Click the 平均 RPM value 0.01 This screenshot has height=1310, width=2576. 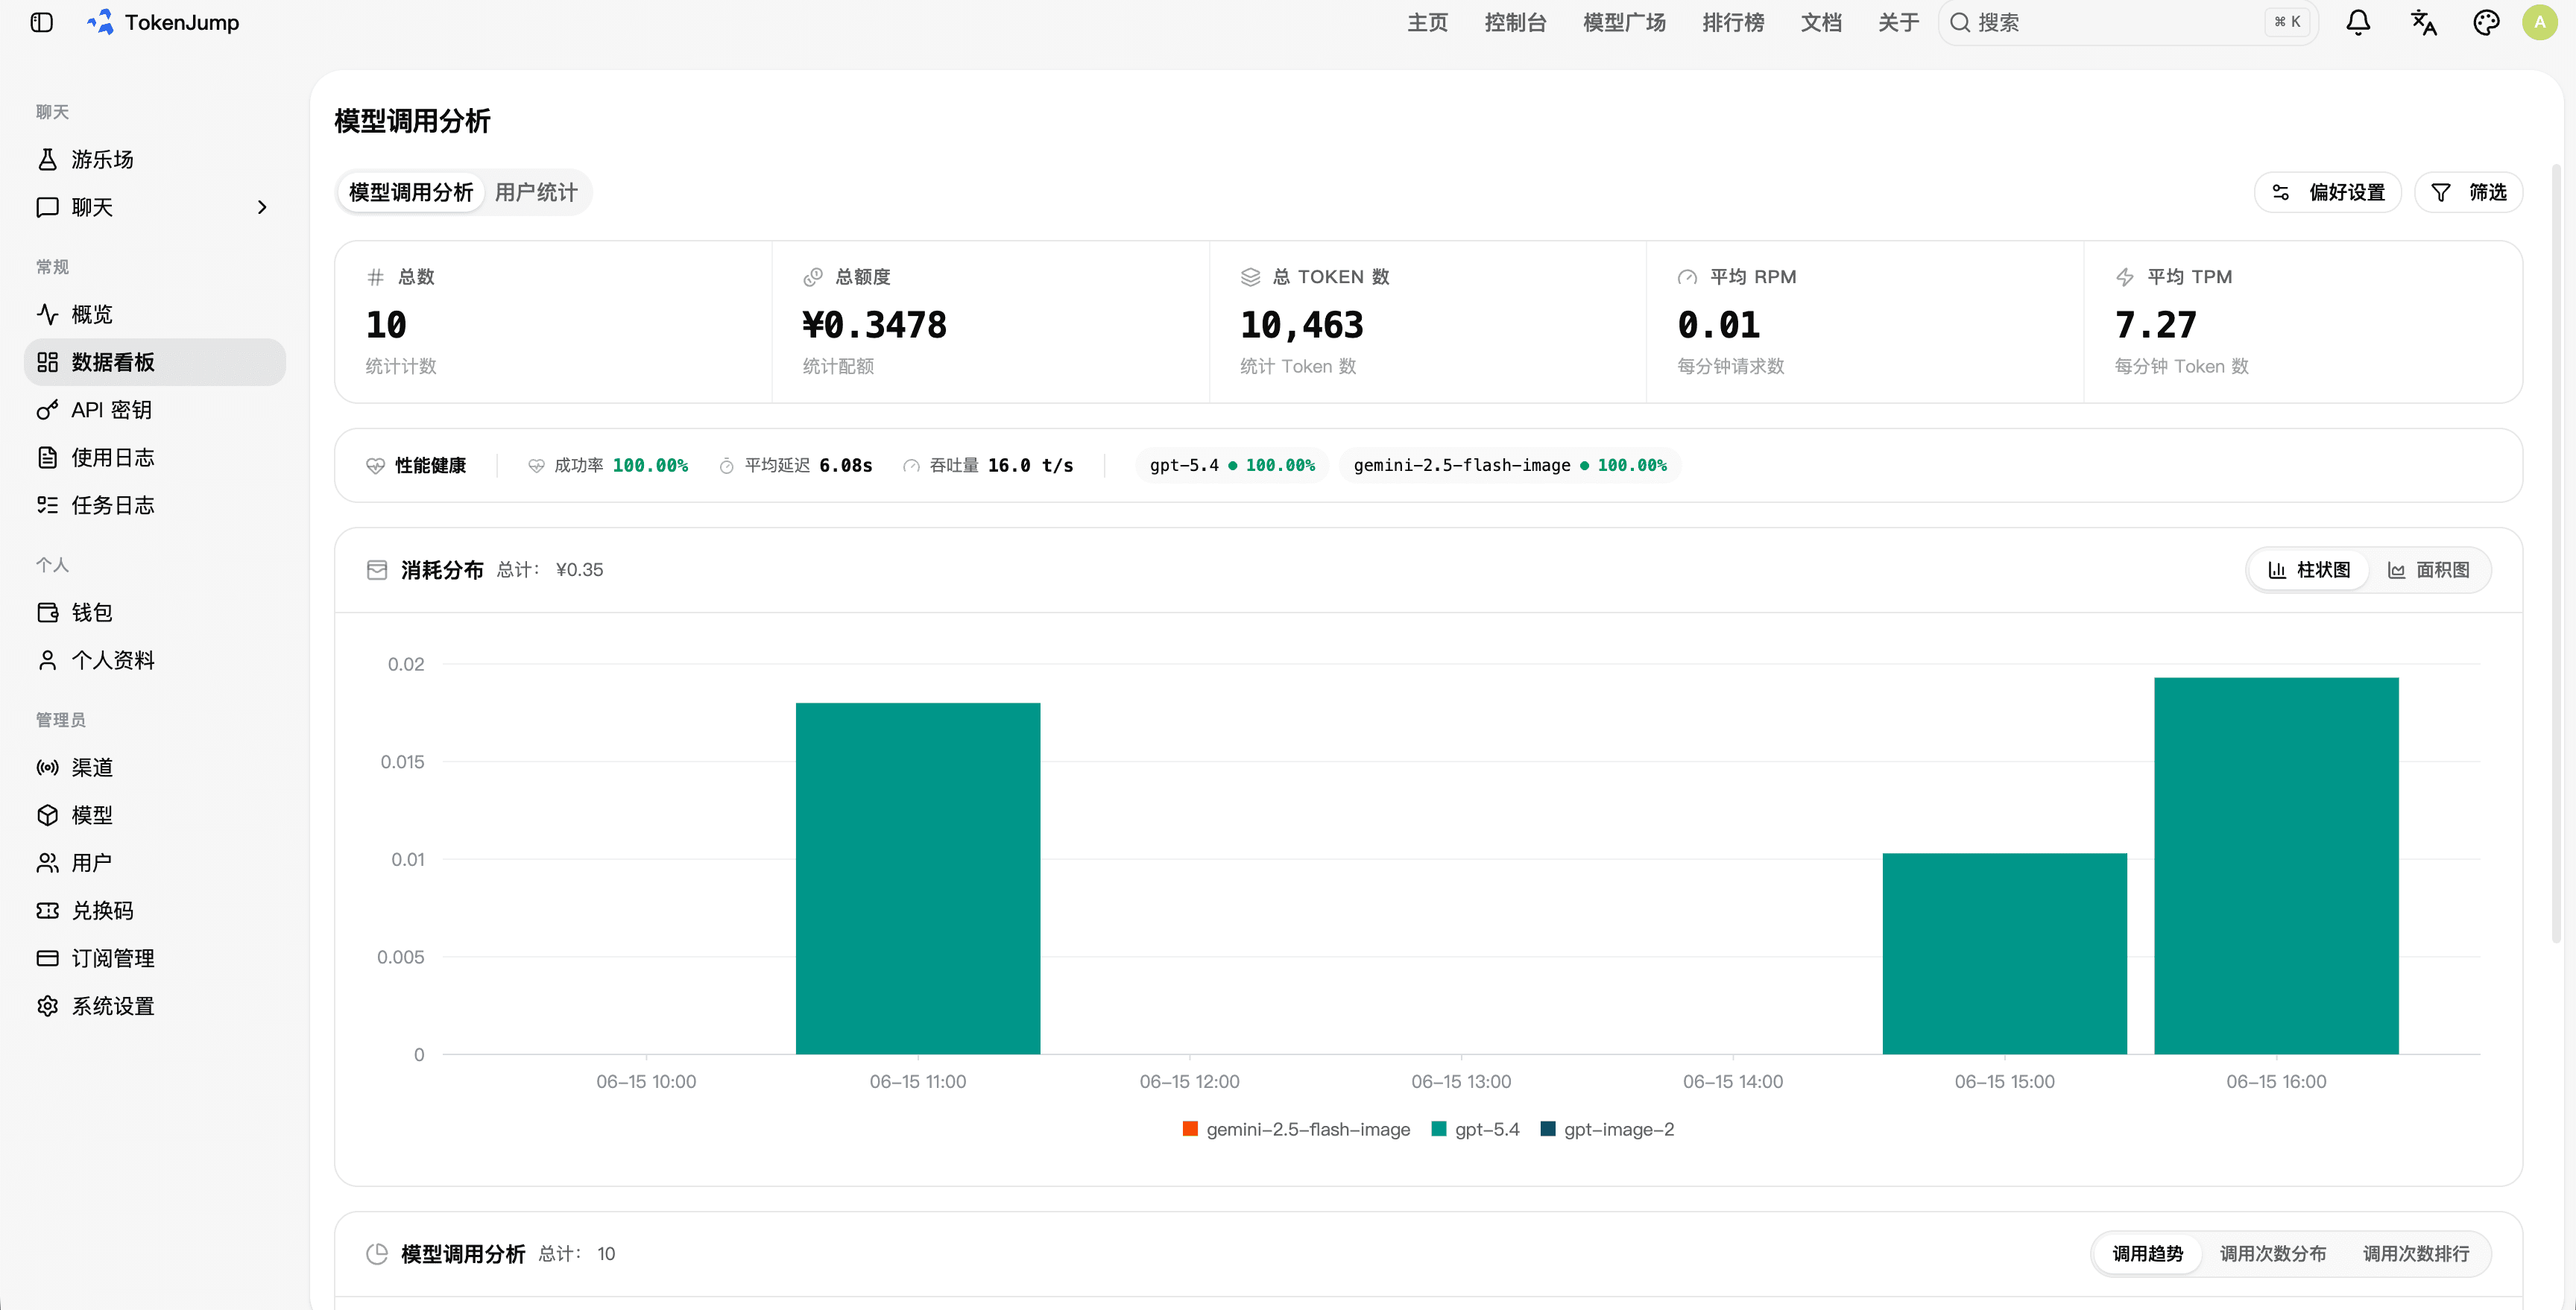pyautogui.click(x=1718, y=325)
